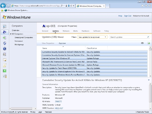
Task: Switch to the Hardware tab
Action: click(85, 31)
